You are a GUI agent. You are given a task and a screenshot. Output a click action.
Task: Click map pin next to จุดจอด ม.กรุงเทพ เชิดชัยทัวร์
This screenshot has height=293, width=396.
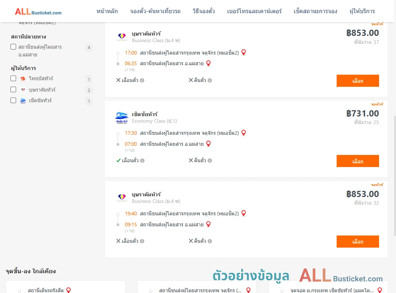pos(379,290)
